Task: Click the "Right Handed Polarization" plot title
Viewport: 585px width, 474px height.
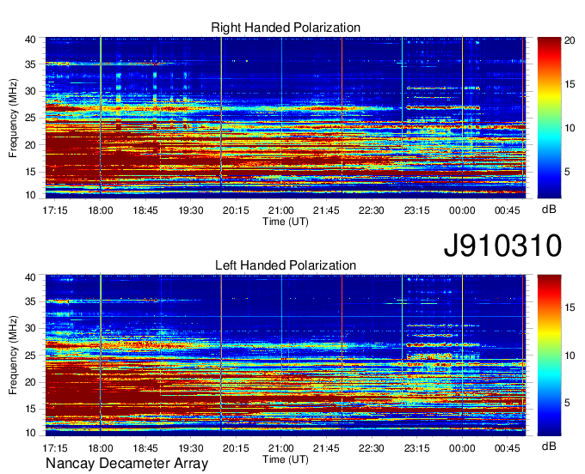Action: coord(286,27)
